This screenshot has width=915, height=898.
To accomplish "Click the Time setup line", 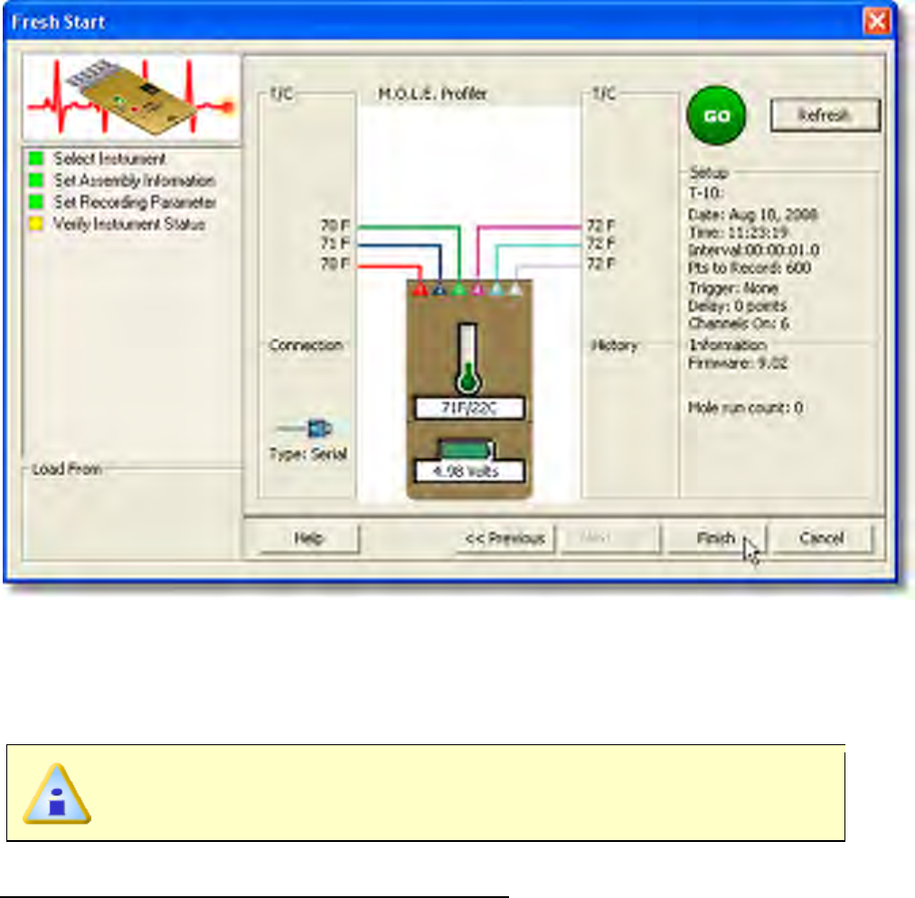I will pos(738,232).
